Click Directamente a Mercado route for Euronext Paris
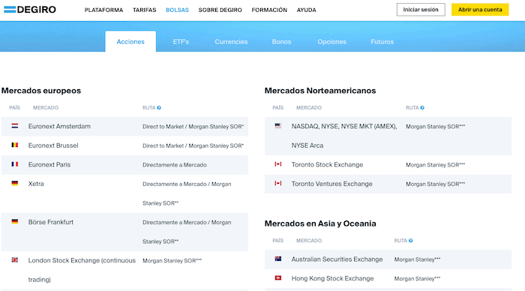Viewport: 525px width, 291px height. pos(175,165)
